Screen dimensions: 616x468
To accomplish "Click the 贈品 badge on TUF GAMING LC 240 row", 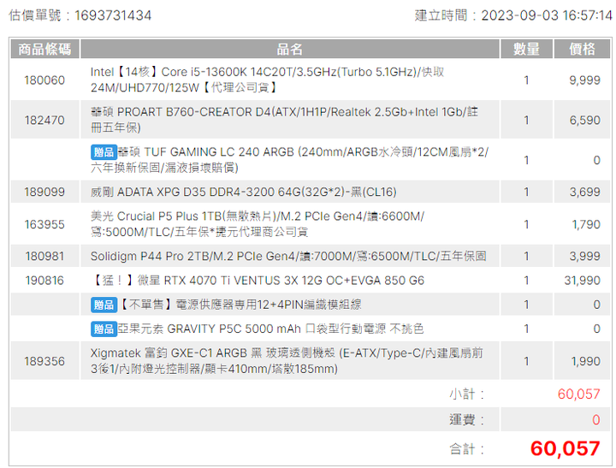I will 104,152.
